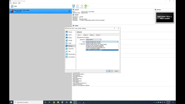Image resolution: width=185 pixels, height=104 pixels.
Task: Switch to the Adapter 3 tab
Action: pyautogui.click(x=92, y=35)
